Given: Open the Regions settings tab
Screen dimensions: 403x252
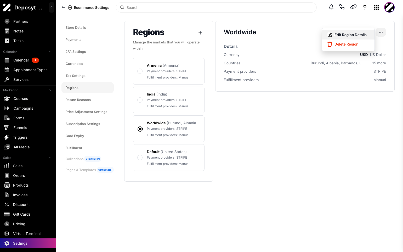Looking at the screenshot, I should (x=88, y=88).
